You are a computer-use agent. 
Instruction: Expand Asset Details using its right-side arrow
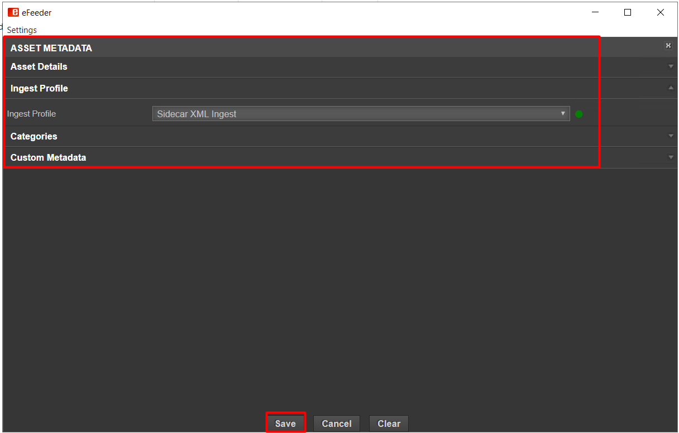pos(671,67)
